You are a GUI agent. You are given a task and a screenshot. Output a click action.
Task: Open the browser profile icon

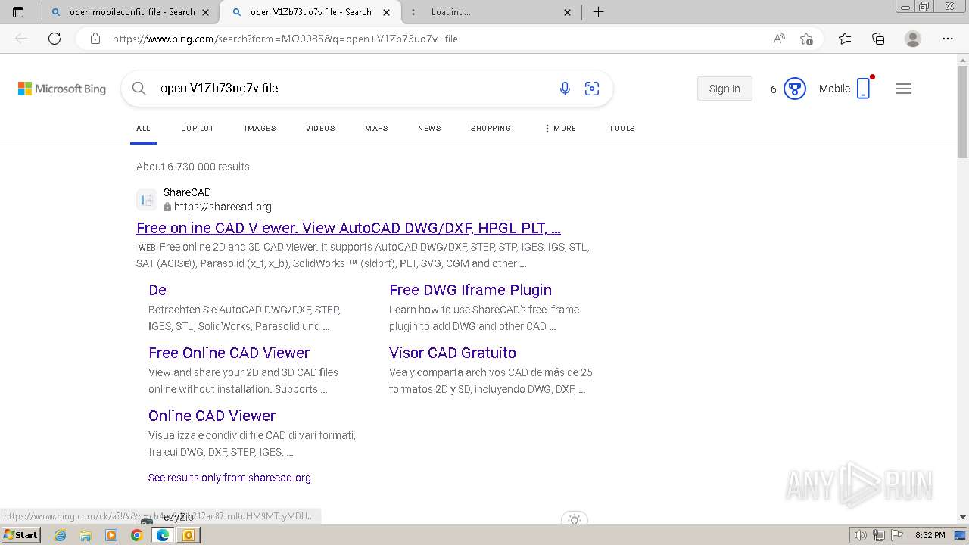click(913, 39)
